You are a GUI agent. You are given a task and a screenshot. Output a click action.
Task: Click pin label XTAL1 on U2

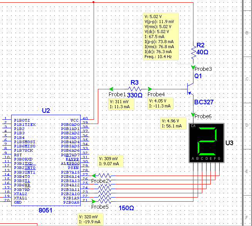coord(20,198)
